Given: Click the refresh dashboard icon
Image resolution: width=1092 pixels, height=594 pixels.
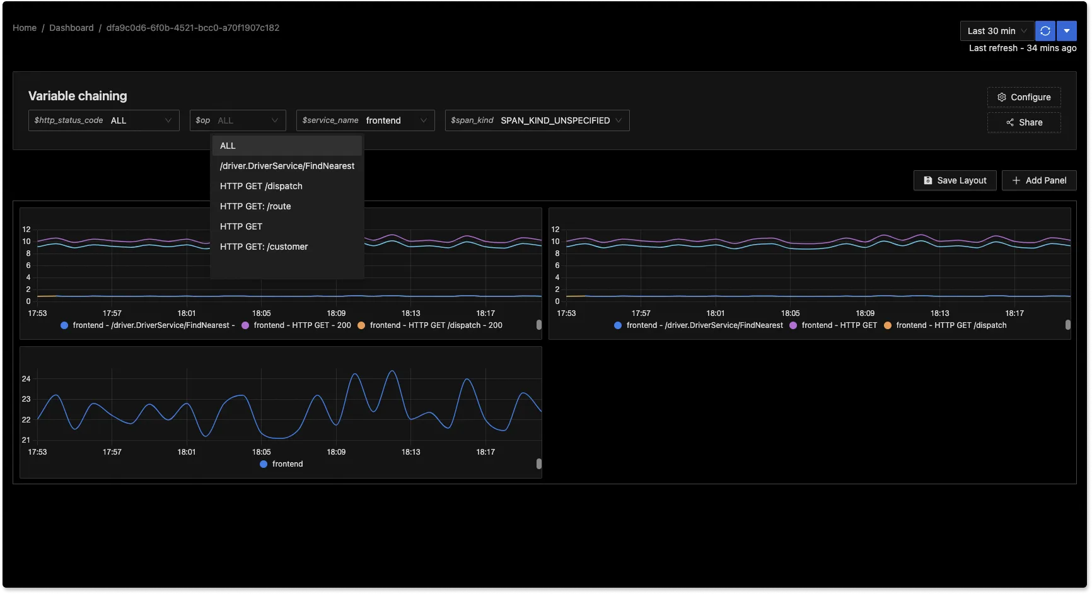Looking at the screenshot, I should 1045,31.
